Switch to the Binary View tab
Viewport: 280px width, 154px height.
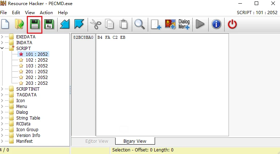coord(135,141)
